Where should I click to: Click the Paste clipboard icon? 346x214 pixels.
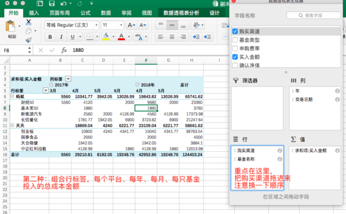tap(10, 27)
